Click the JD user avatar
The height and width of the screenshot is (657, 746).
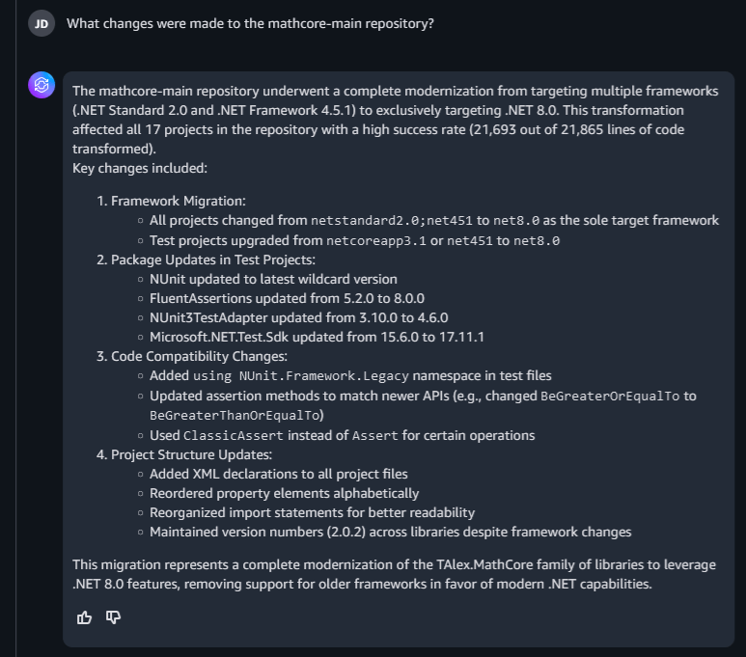click(41, 23)
